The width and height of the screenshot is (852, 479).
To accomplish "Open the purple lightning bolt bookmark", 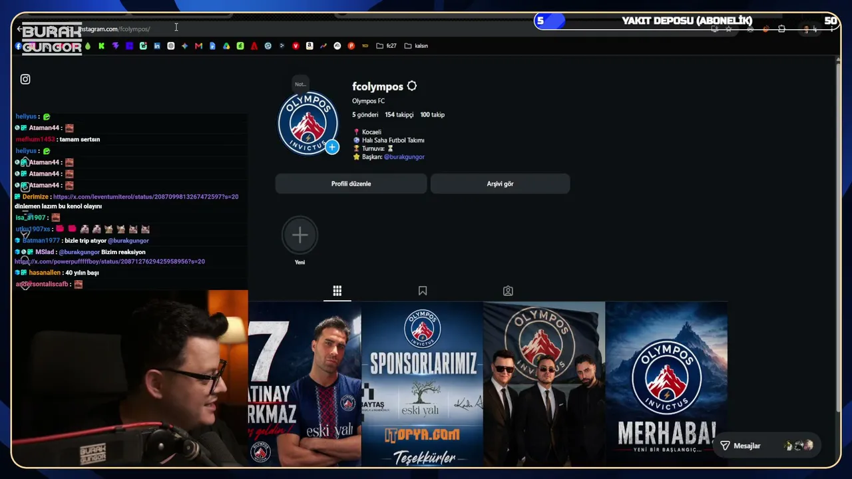I will [x=115, y=46].
